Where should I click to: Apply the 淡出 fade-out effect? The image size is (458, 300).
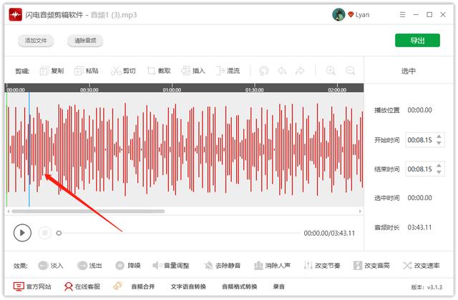[89, 266]
